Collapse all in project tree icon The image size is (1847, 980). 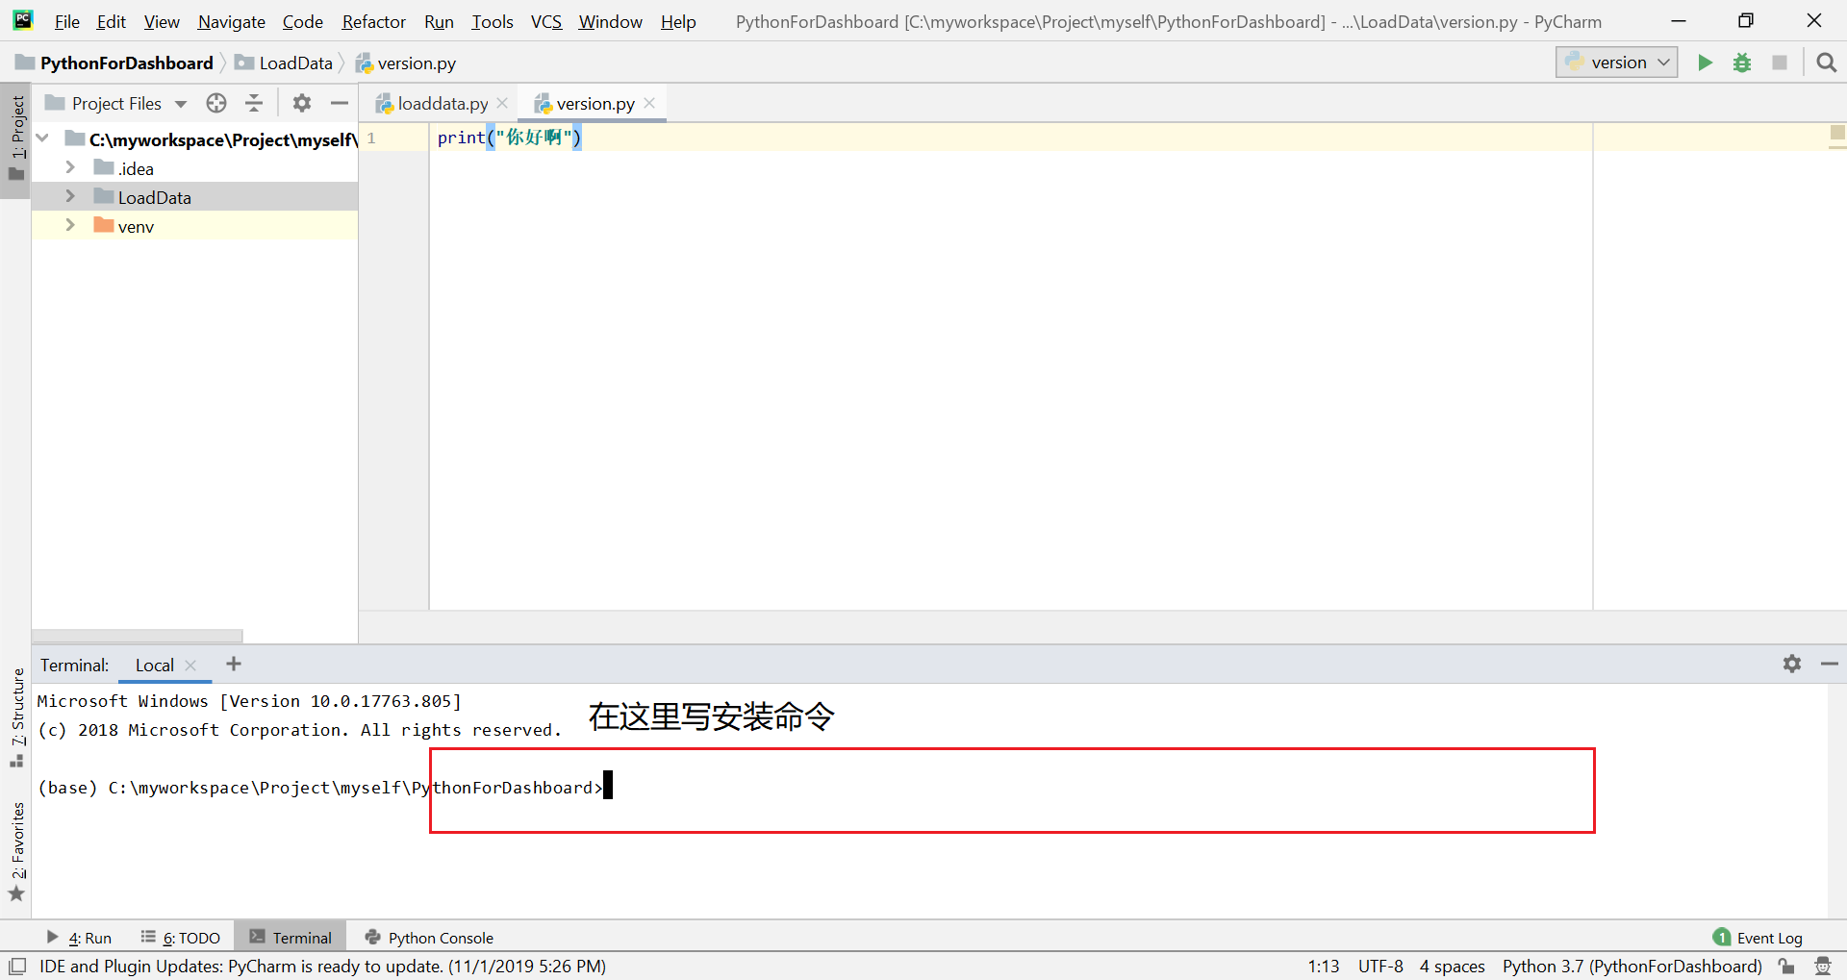coord(254,103)
